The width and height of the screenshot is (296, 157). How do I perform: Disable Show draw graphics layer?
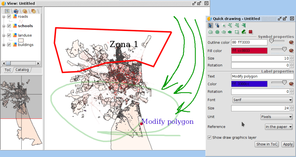(210, 137)
